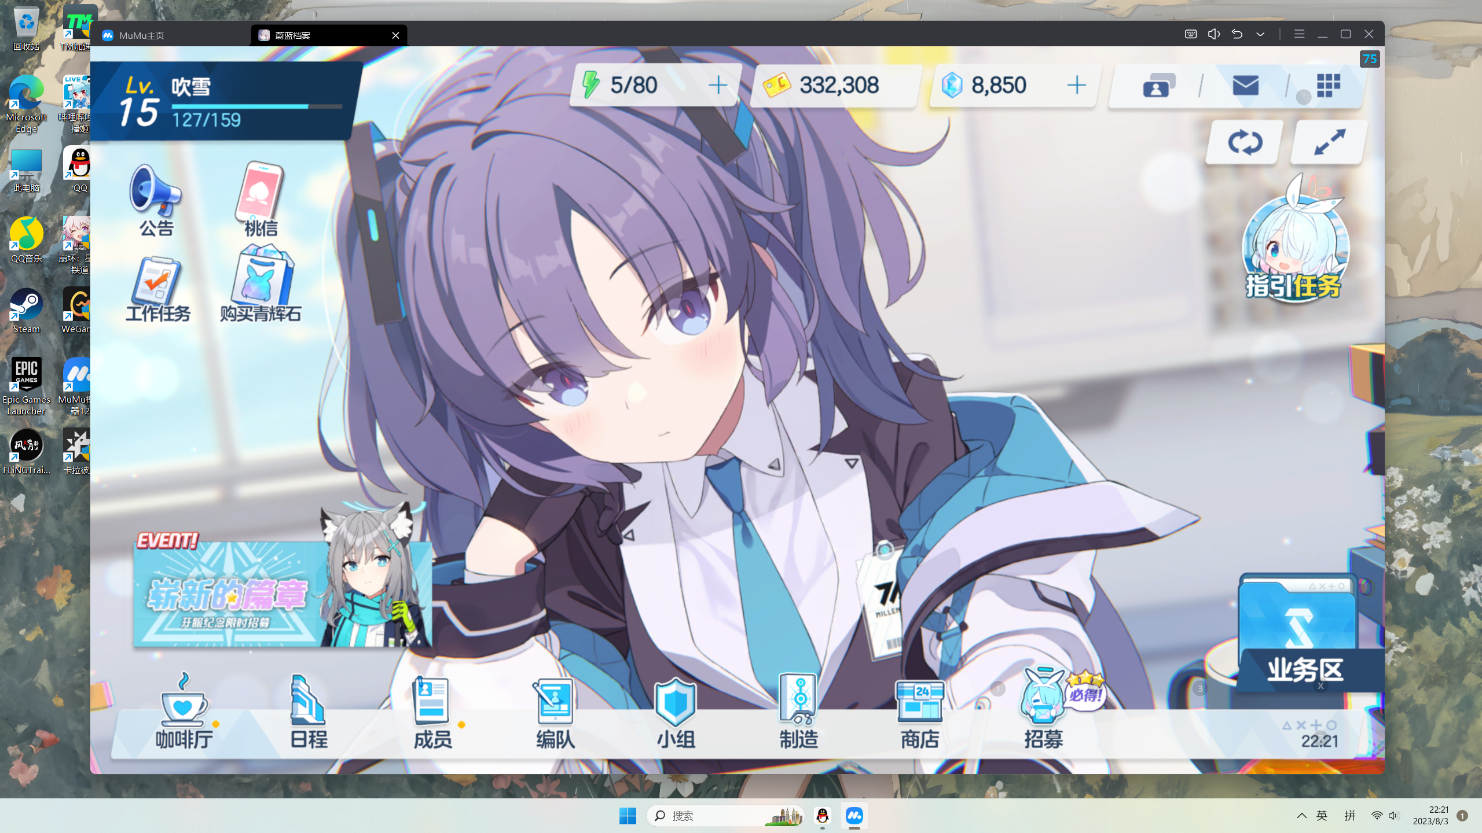Expand the system tray hidden icons chevron
Image resolution: width=1482 pixels, height=833 pixels.
(x=1302, y=816)
